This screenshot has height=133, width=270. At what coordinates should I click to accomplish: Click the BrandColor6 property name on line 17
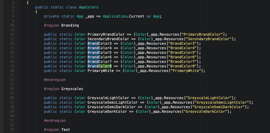tap(99, 57)
